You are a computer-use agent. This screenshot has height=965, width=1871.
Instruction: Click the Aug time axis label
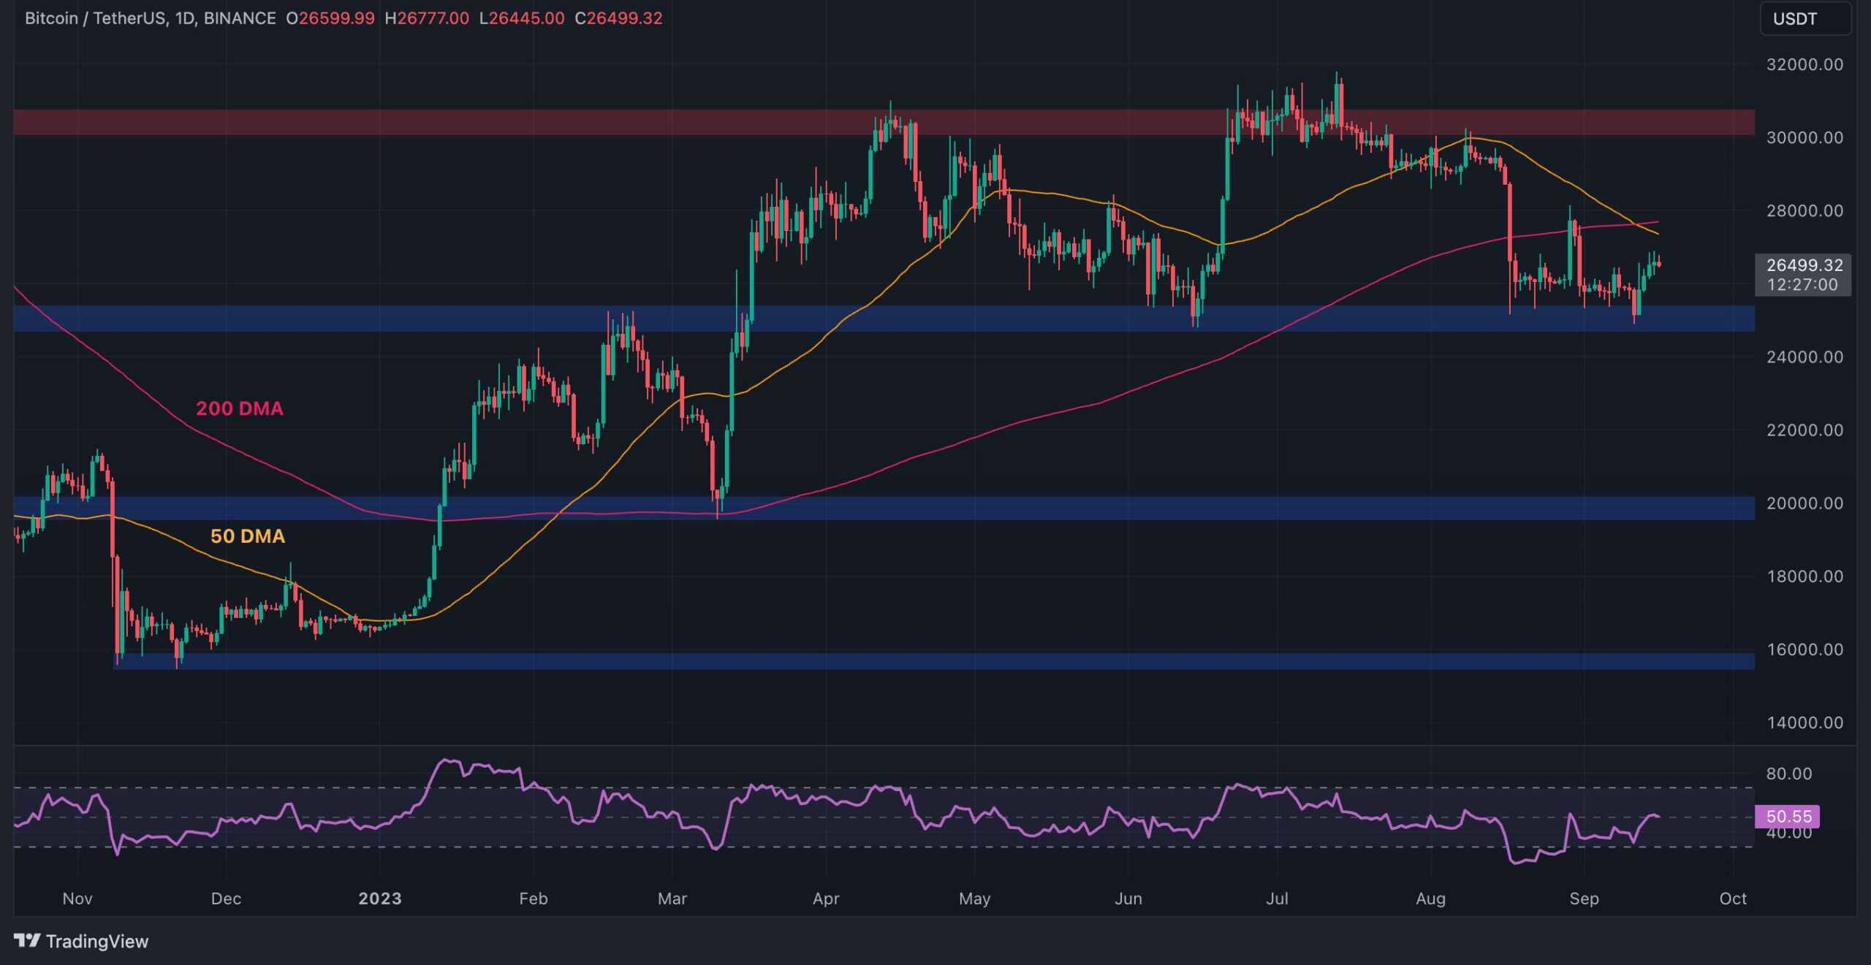coord(1430,899)
